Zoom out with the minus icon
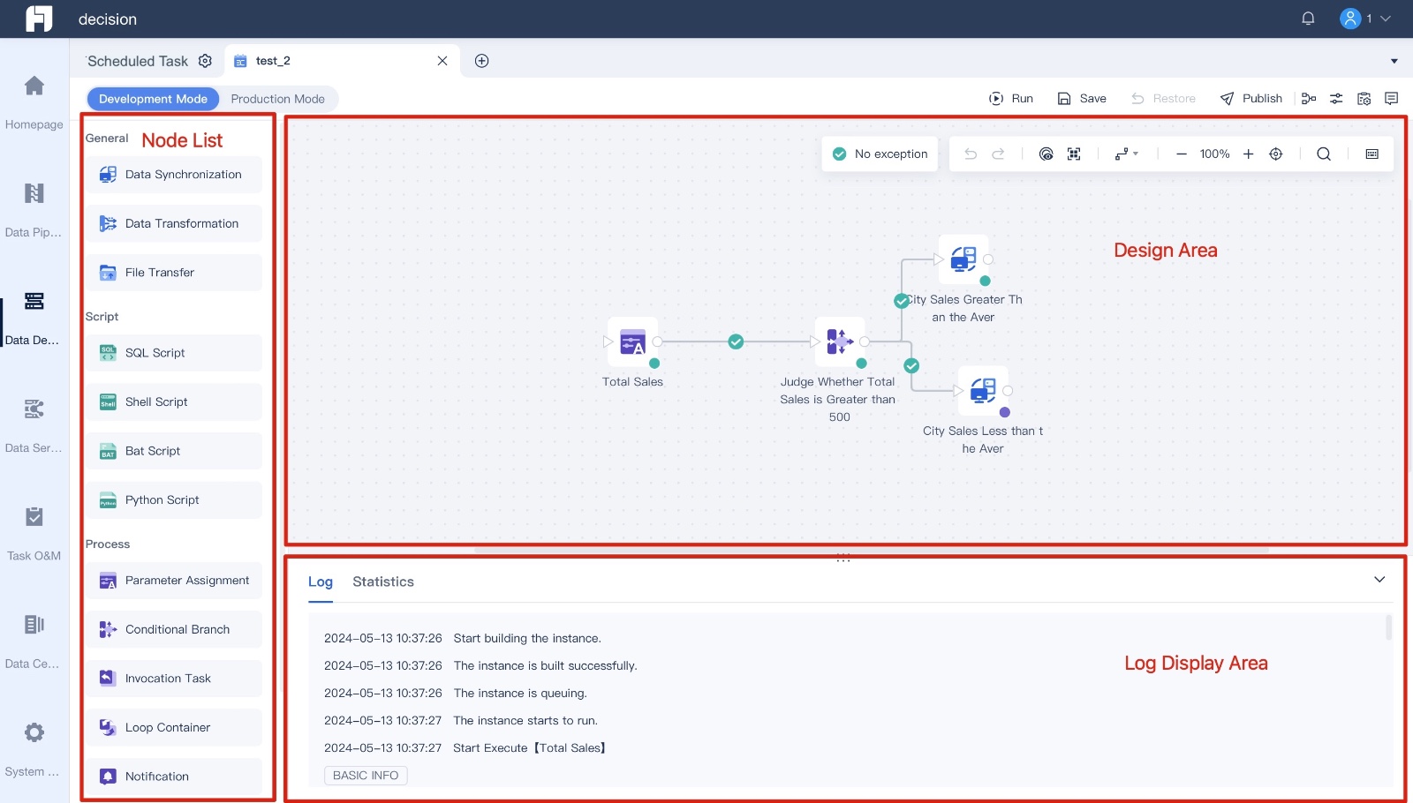 tap(1181, 154)
